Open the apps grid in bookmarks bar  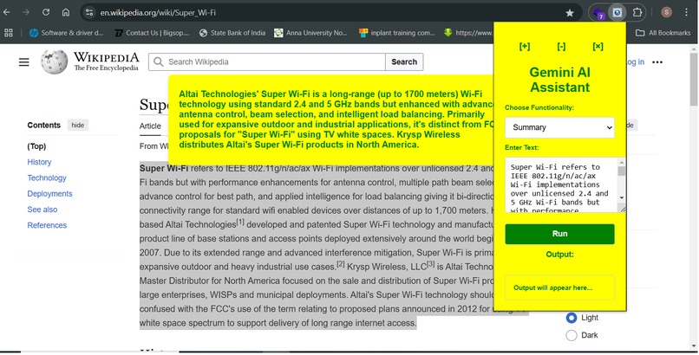coord(9,33)
